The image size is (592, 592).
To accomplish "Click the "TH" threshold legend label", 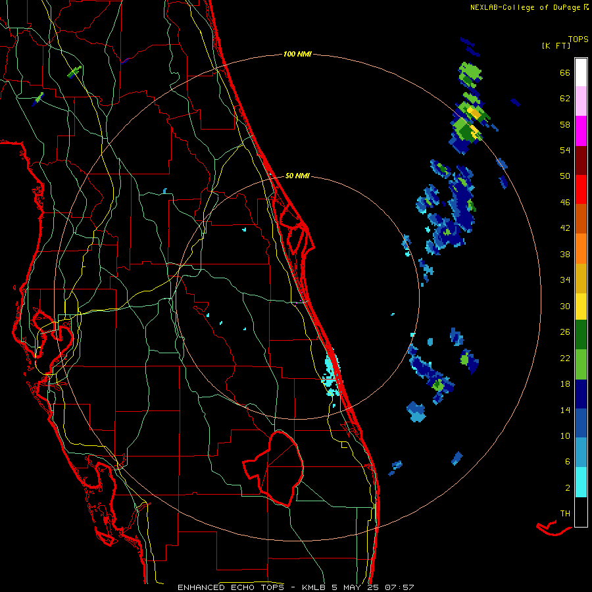I will pyautogui.click(x=565, y=514).
